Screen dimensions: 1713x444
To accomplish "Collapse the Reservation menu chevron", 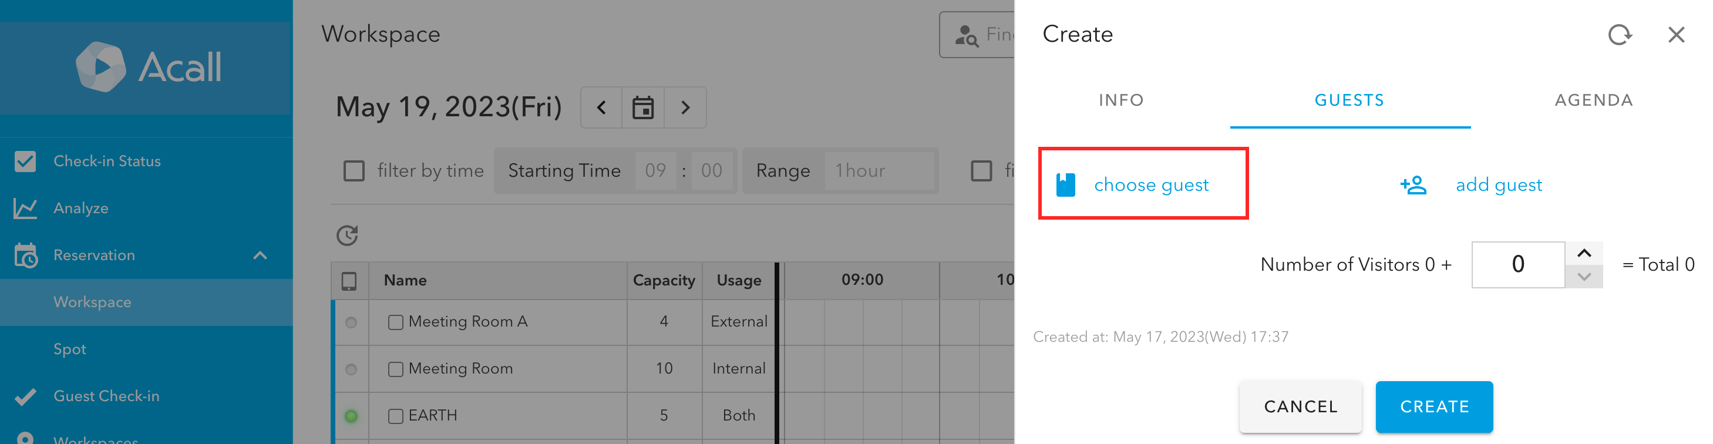I will click(260, 255).
